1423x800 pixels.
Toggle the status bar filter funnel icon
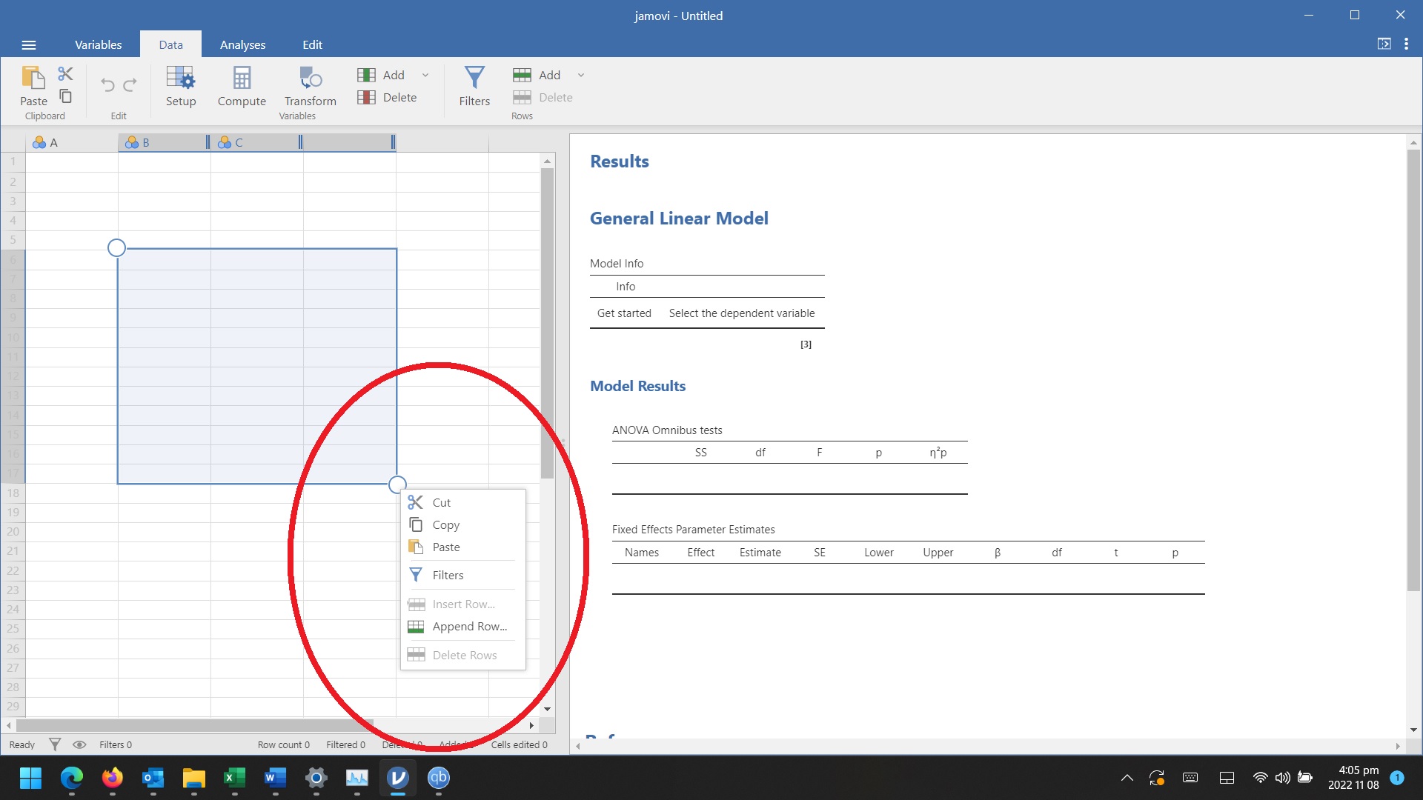(55, 744)
